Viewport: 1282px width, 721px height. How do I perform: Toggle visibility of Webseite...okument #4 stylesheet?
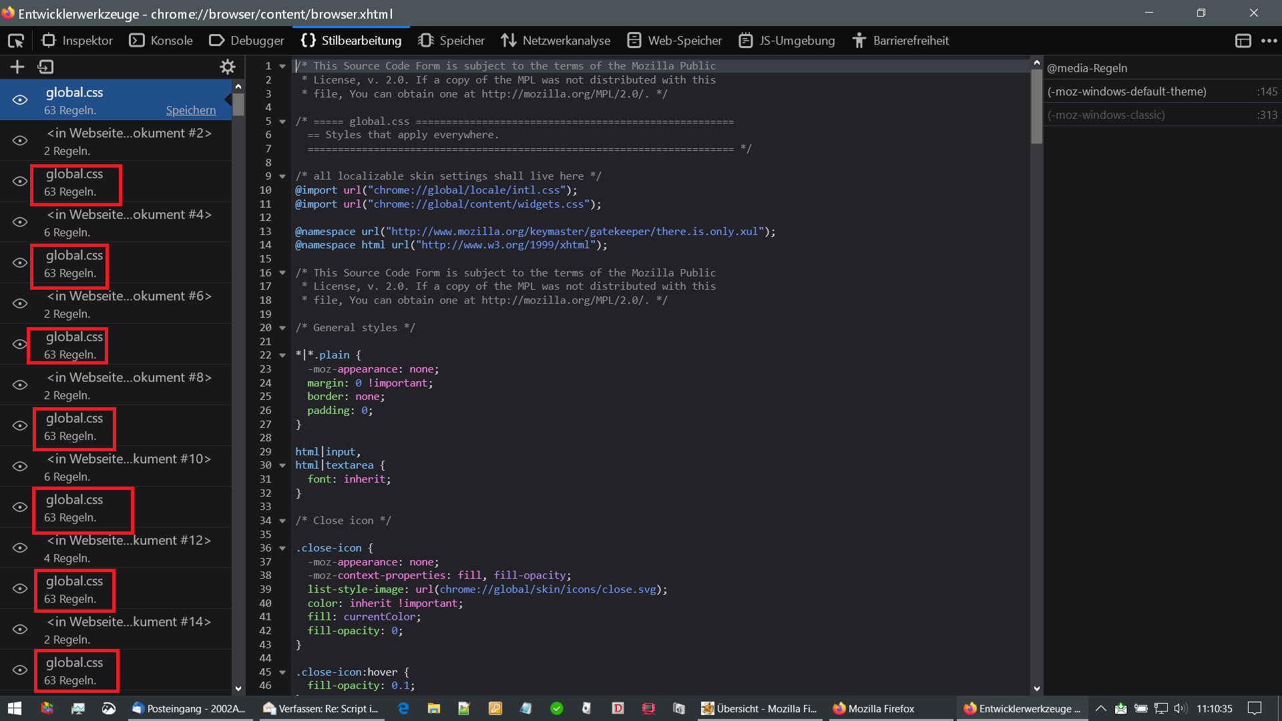20,222
